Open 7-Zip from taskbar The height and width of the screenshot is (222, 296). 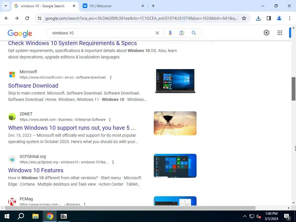coord(64,216)
